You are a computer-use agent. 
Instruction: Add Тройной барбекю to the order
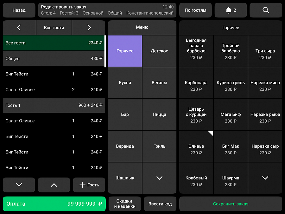[x=231, y=51]
